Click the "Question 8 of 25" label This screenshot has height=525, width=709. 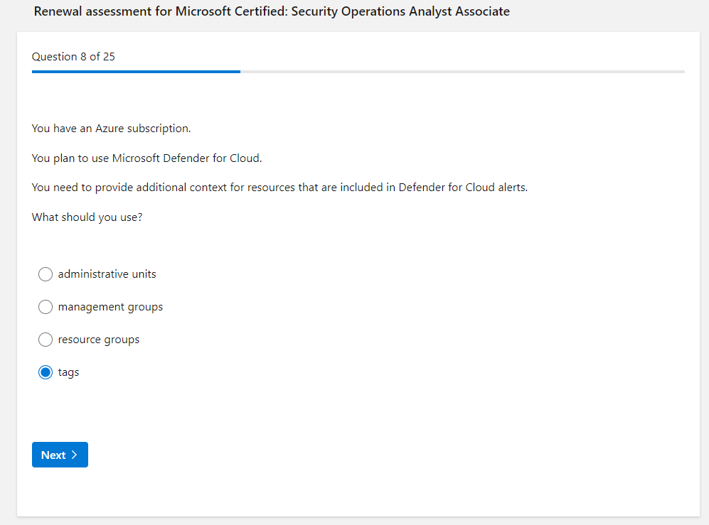tap(73, 57)
